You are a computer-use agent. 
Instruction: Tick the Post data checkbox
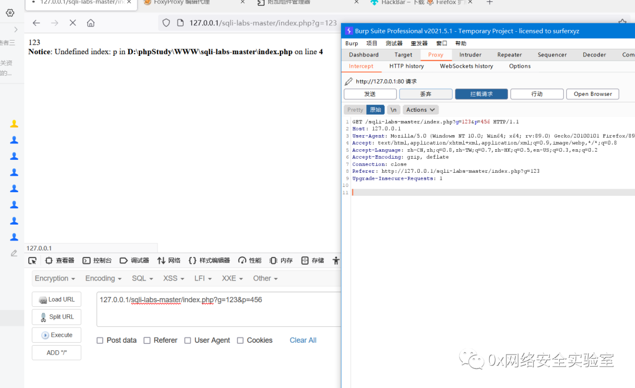[x=99, y=340]
